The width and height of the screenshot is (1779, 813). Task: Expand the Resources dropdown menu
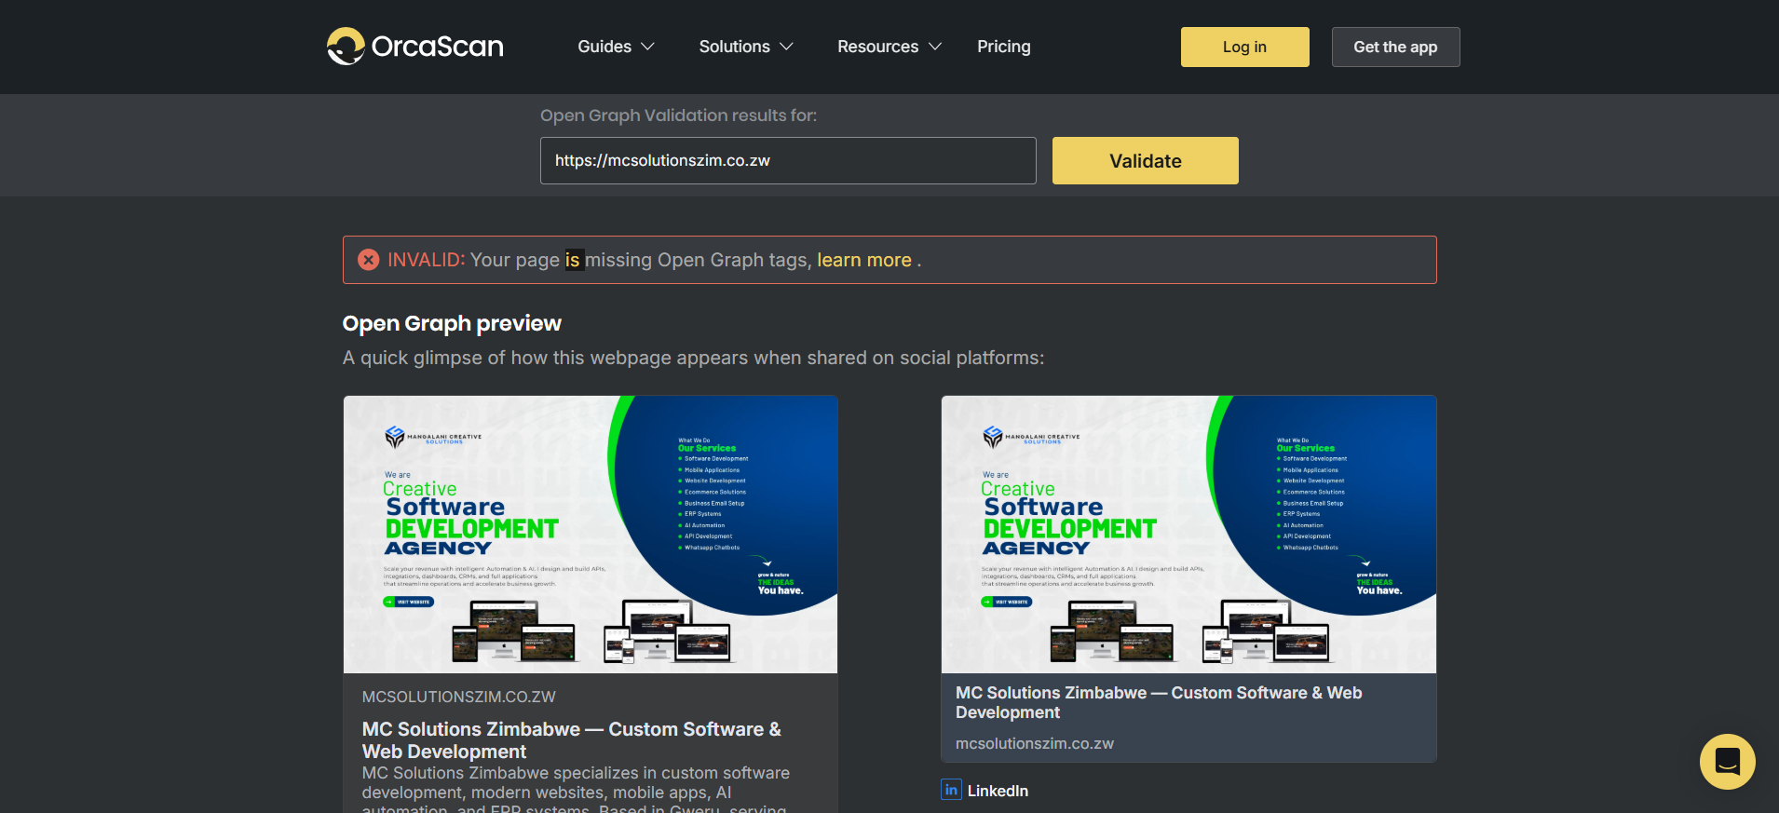click(x=889, y=47)
